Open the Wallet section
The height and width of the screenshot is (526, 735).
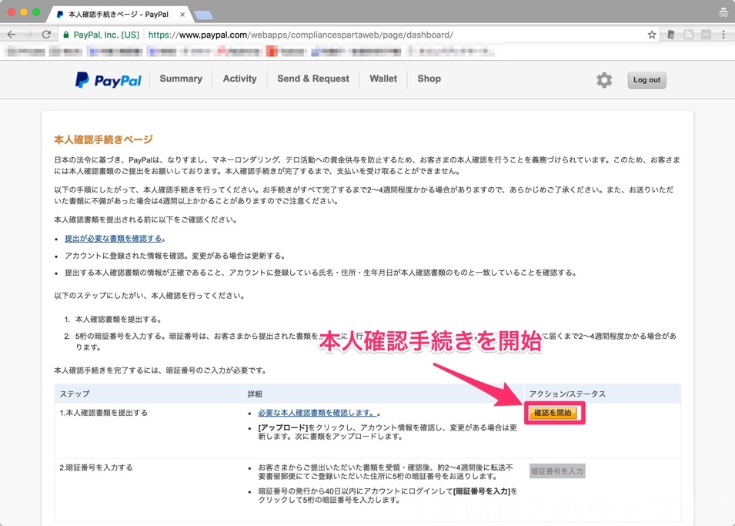tap(383, 79)
